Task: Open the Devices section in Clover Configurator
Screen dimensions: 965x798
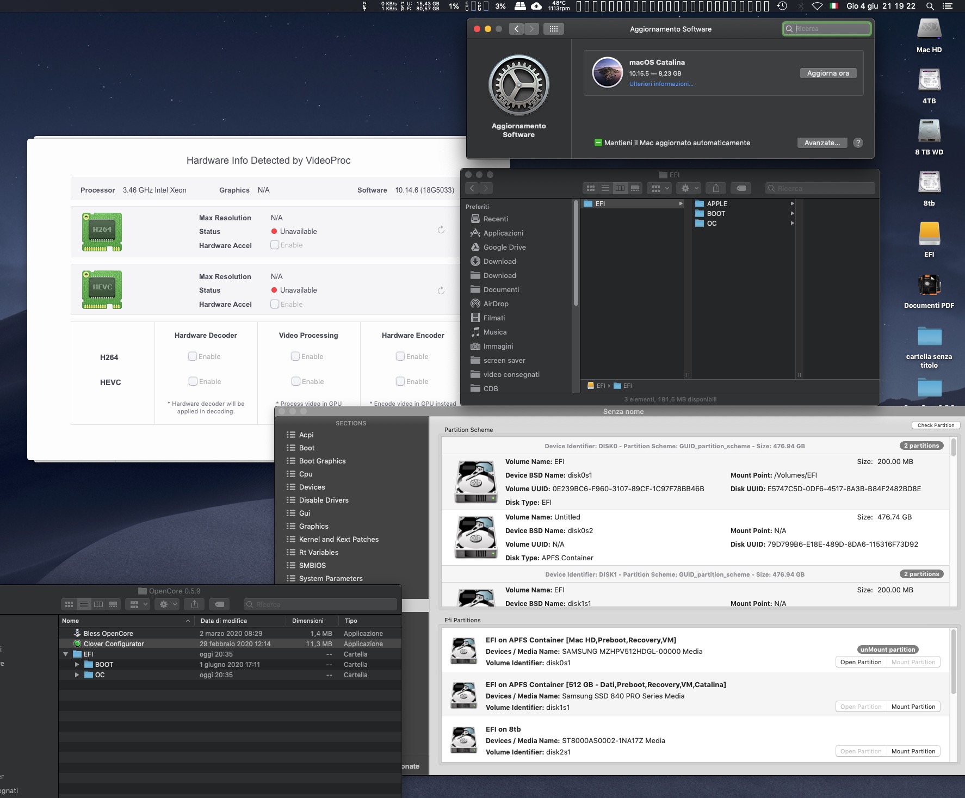Action: click(x=312, y=487)
